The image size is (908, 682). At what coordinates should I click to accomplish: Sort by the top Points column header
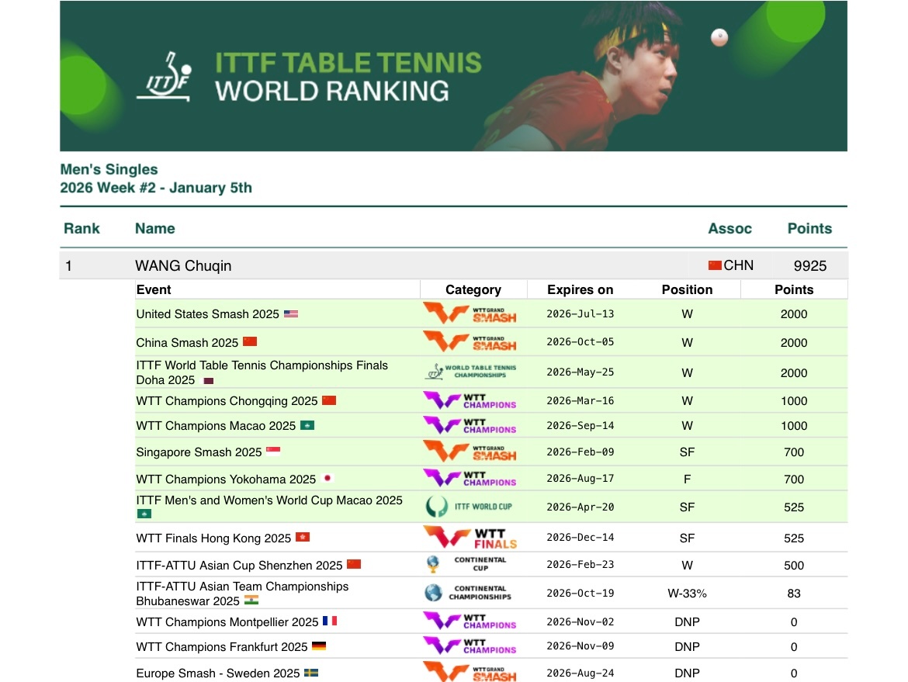[809, 229]
